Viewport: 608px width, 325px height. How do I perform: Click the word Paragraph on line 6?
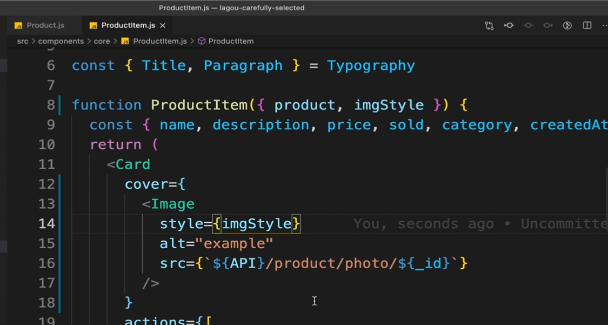(243, 65)
